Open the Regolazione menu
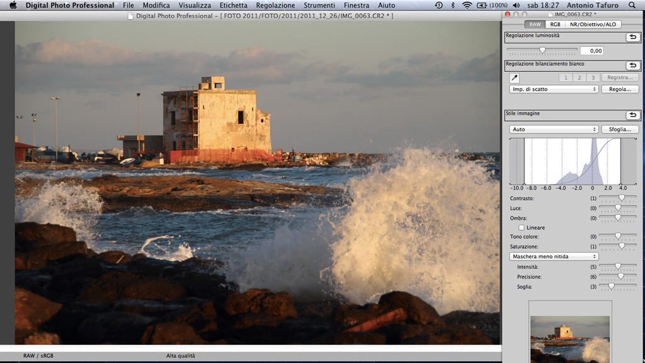The image size is (645, 363). click(x=276, y=5)
